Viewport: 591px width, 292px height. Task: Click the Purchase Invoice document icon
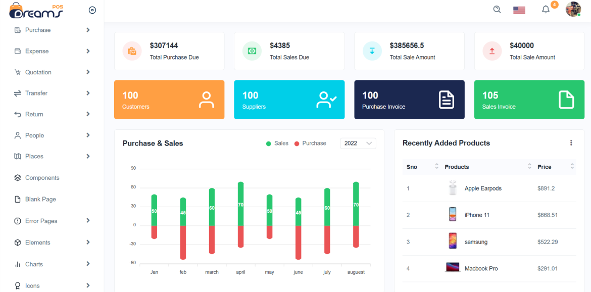pos(446,100)
